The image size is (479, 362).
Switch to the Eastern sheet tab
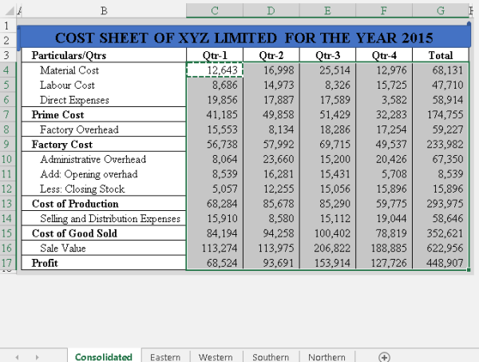point(164,356)
